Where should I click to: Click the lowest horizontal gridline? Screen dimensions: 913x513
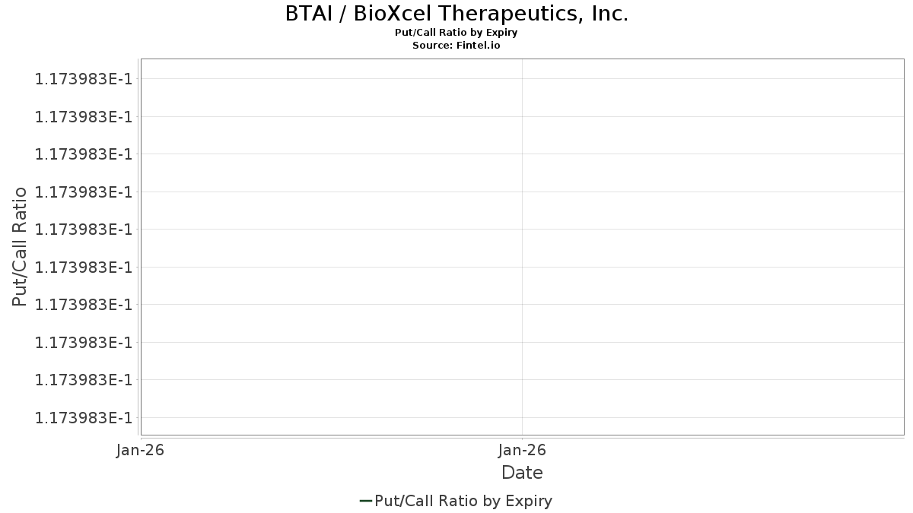coord(522,417)
